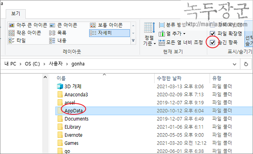This screenshot has width=253, height=154.
Task: Expand chevron after OS (C:) breadcrumb
Action: 44,64
